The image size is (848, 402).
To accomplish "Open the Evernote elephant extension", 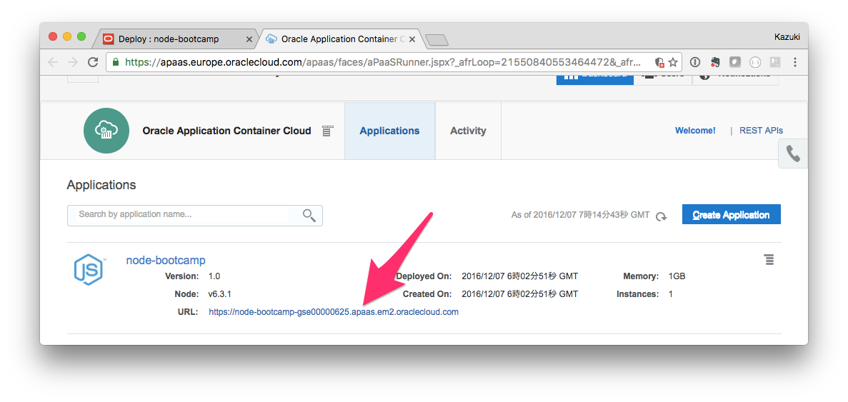I will (716, 62).
